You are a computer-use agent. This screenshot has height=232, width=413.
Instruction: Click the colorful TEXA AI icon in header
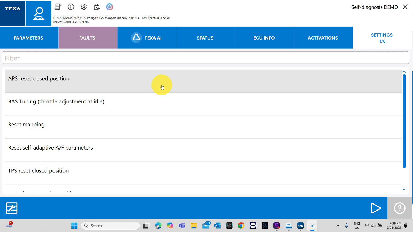110,7
